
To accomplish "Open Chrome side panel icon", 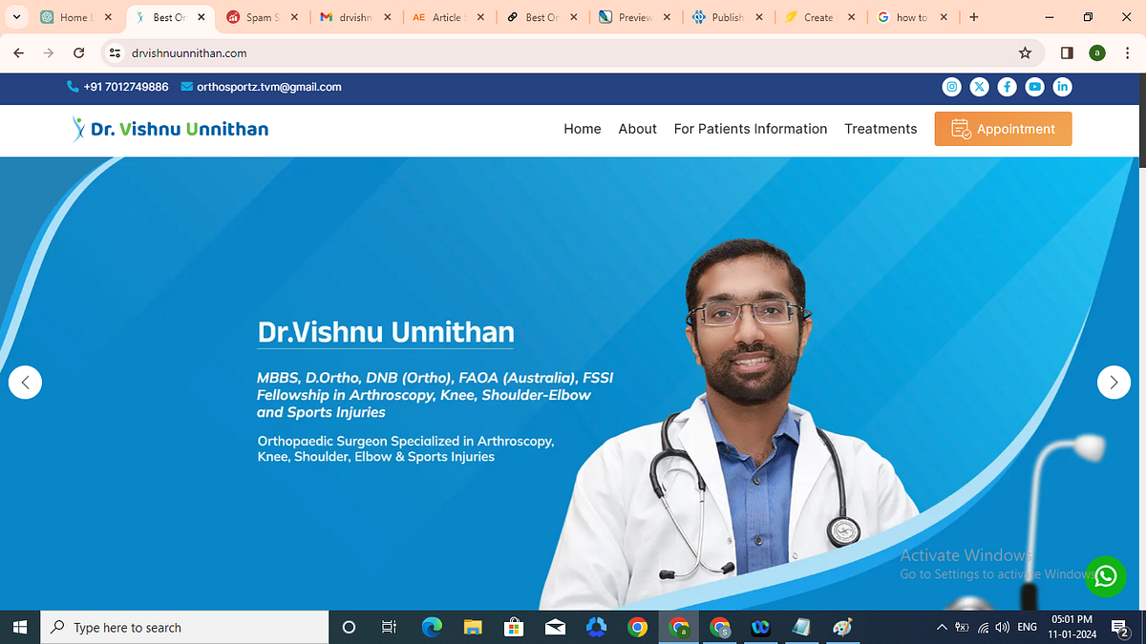I will coord(1067,53).
